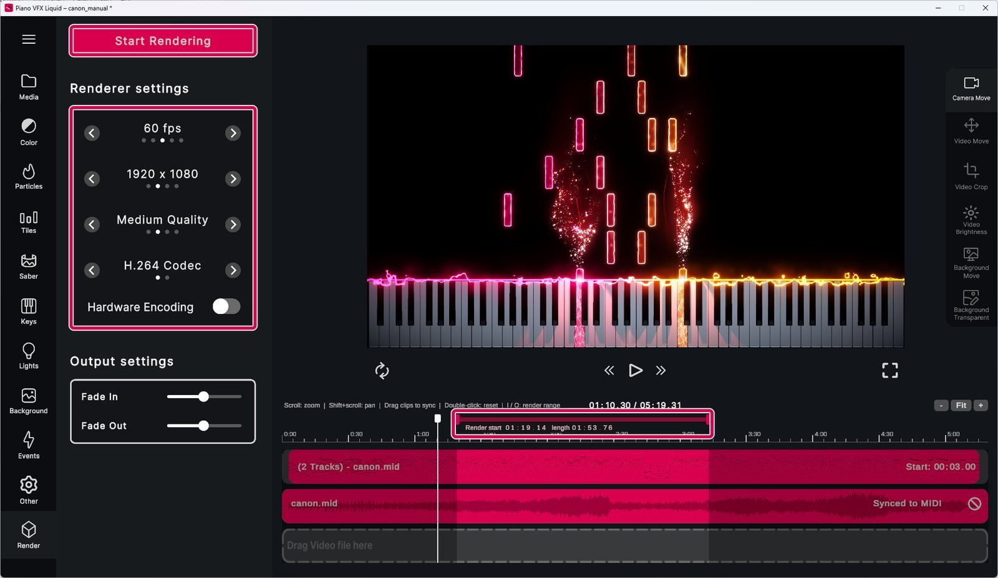Screen dimensions: 998x578
Task: Select the Render tab in sidebar
Action: (x=29, y=536)
